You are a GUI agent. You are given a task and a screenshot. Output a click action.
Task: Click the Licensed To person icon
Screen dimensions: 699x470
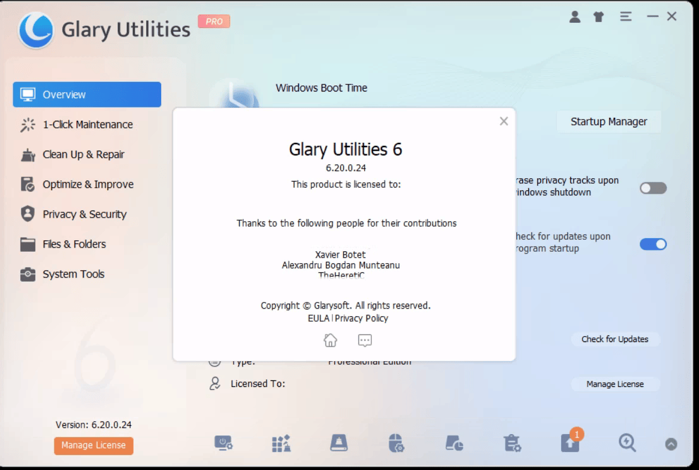[215, 384]
